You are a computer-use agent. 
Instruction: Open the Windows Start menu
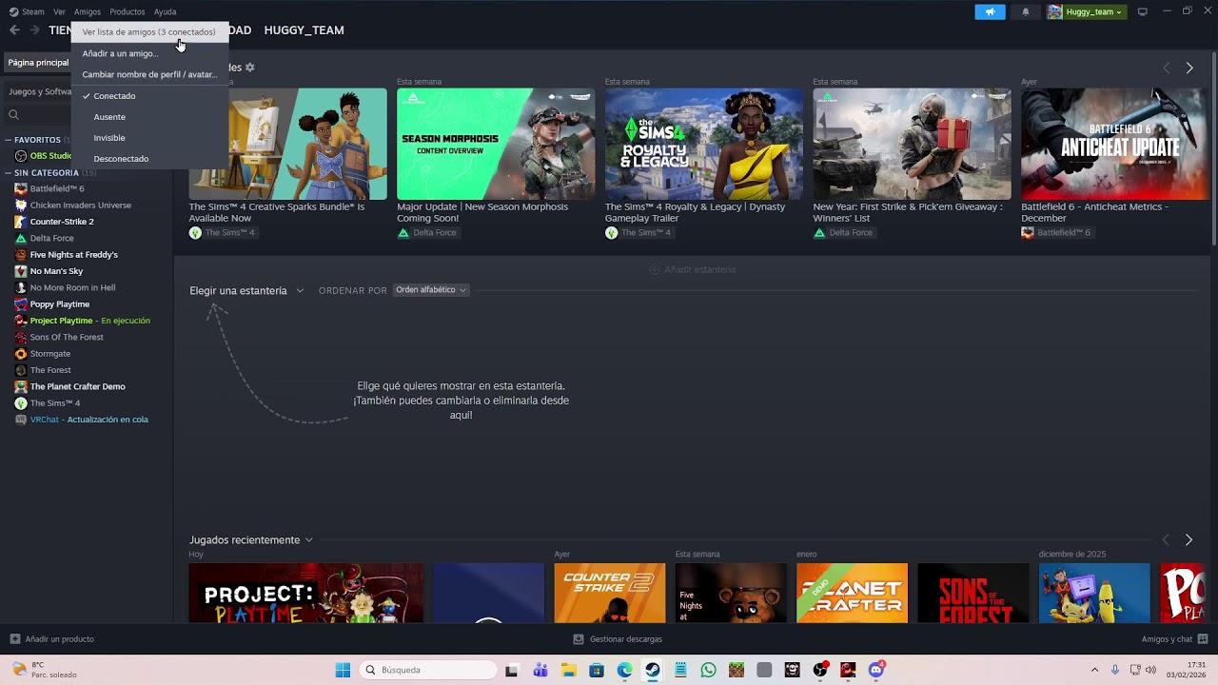point(343,670)
